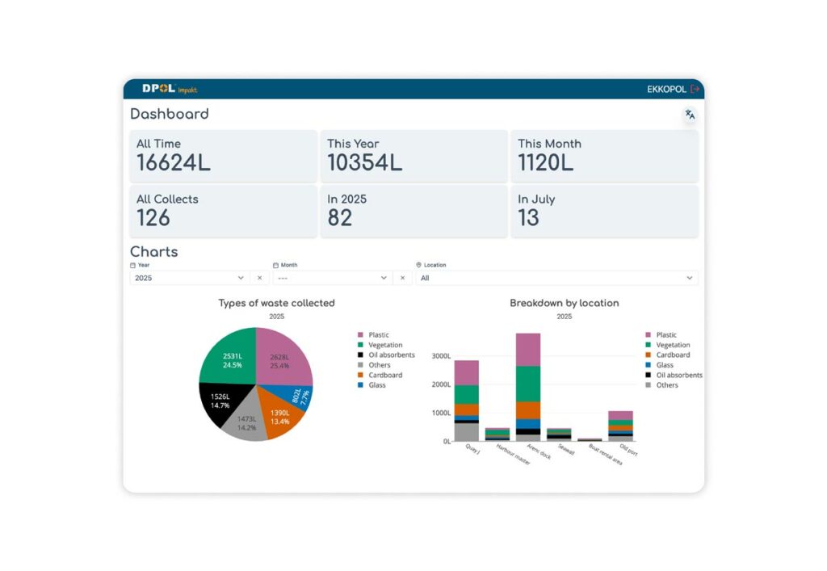Select the This Month 1120L card
The image size is (827, 571).
coord(604,156)
